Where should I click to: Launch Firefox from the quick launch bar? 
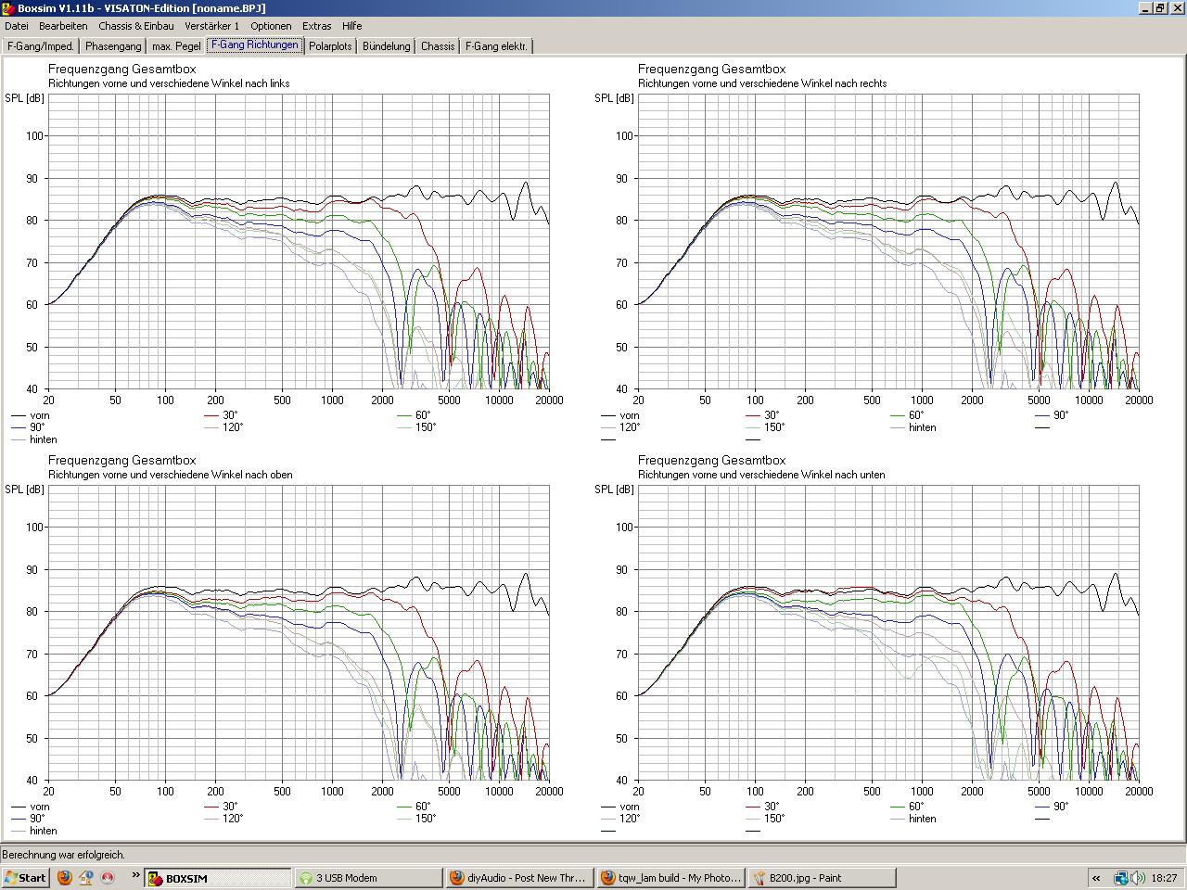[x=65, y=877]
